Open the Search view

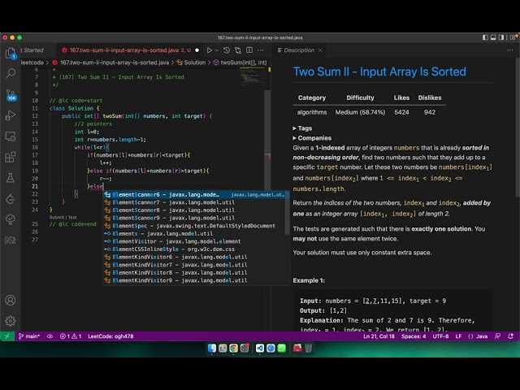coord(11,73)
